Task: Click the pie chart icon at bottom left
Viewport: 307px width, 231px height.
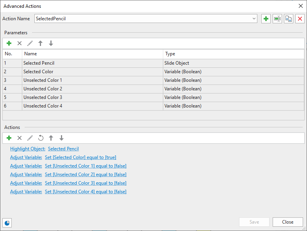Action: [x=7, y=222]
